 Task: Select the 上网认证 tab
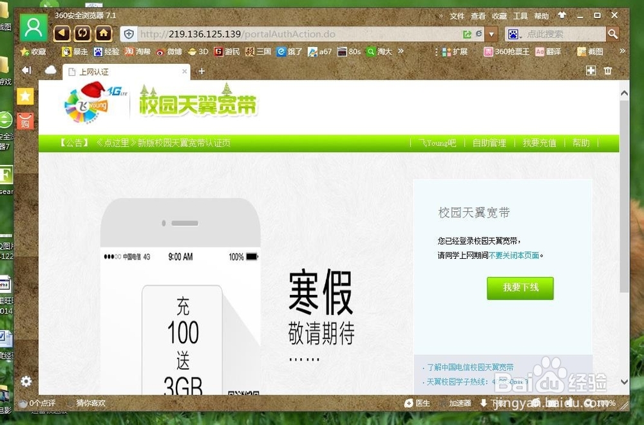126,72
